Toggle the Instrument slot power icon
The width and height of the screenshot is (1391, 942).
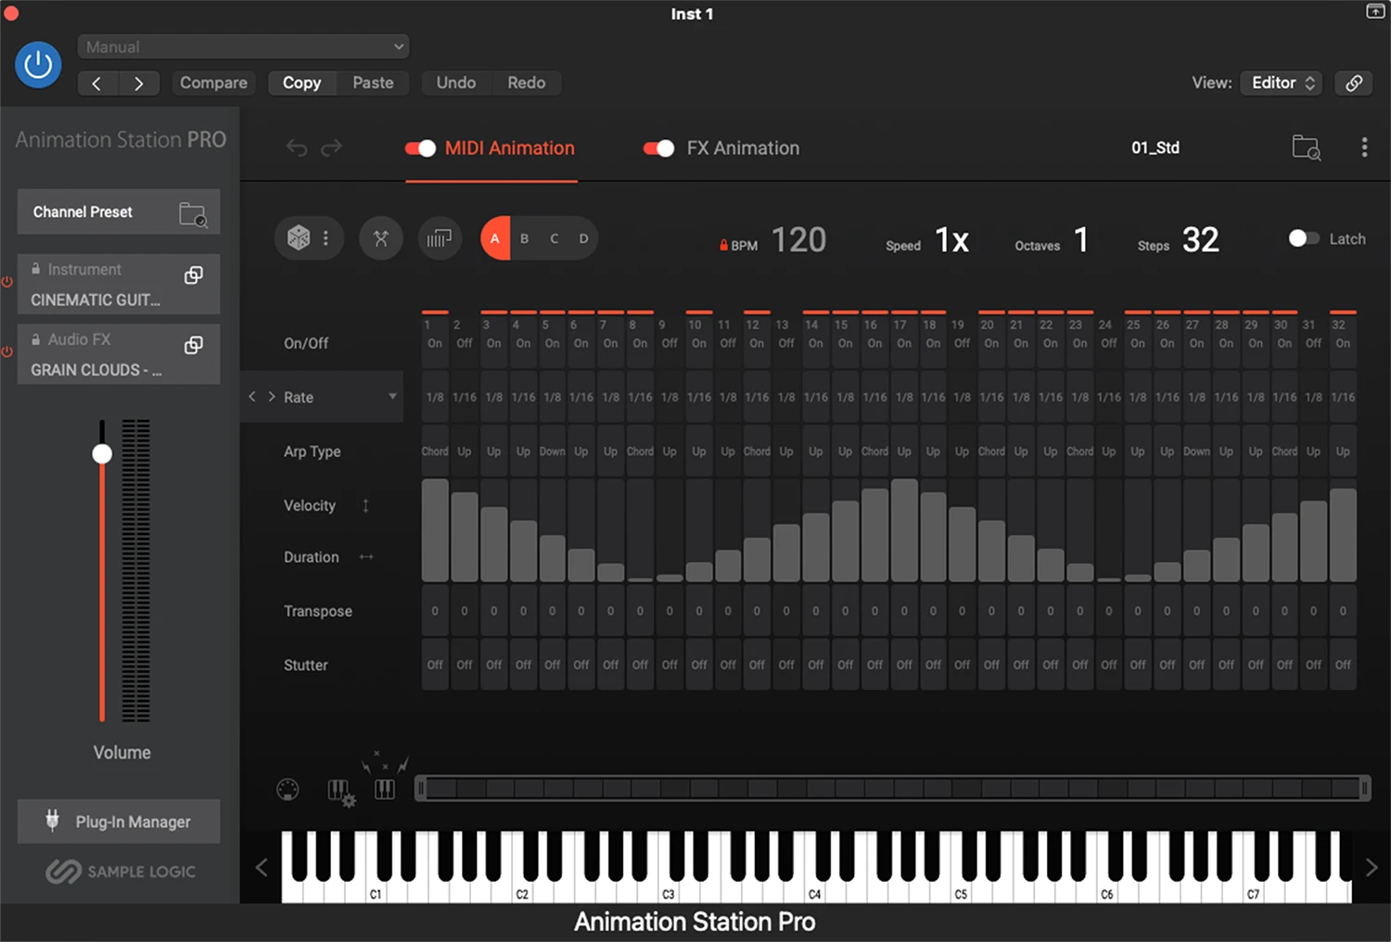(7, 282)
